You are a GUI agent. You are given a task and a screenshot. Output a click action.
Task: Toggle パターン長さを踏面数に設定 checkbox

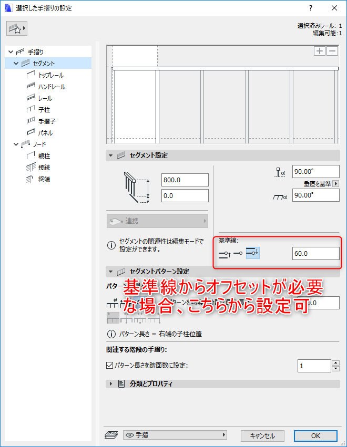coord(109,365)
